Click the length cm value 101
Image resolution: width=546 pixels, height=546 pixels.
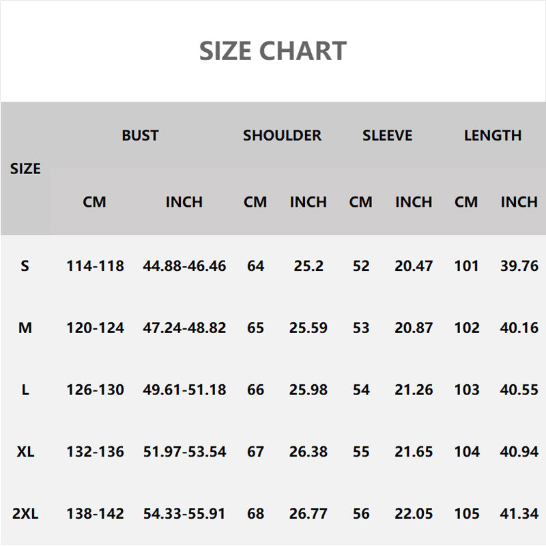click(x=467, y=265)
